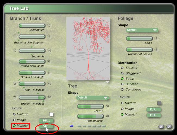
Task: Select Image texture for Branch / Trunk
Action: tap(14, 120)
